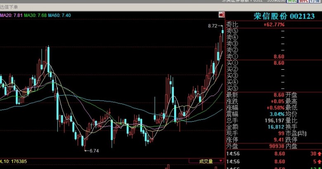Screen dimensions: 322x169
Task: Click the MA60: 7.40 indicator label
Action: pyautogui.click(x=59, y=15)
